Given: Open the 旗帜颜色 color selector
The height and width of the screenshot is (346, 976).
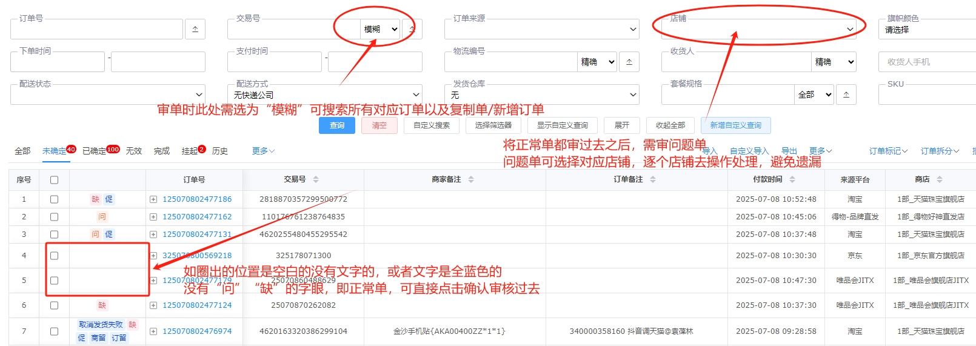Looking at the screenshot, I should pos(928,30).
